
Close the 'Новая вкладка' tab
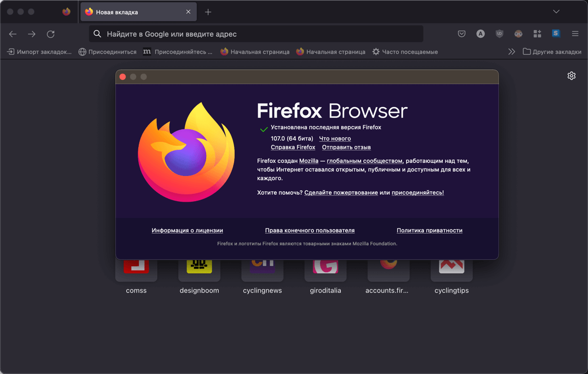[x=188, y=12]
